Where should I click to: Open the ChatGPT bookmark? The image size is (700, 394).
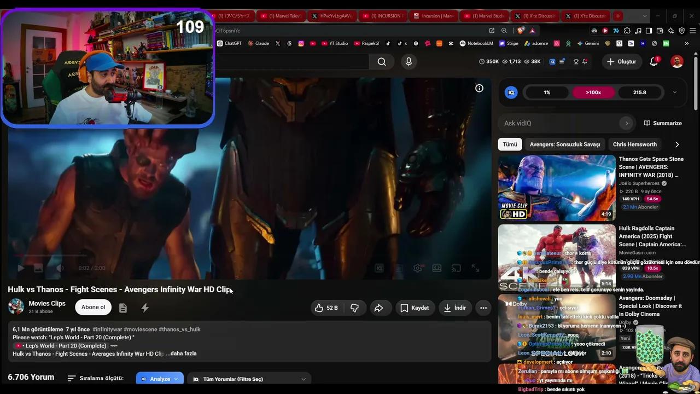click(229, 43)
